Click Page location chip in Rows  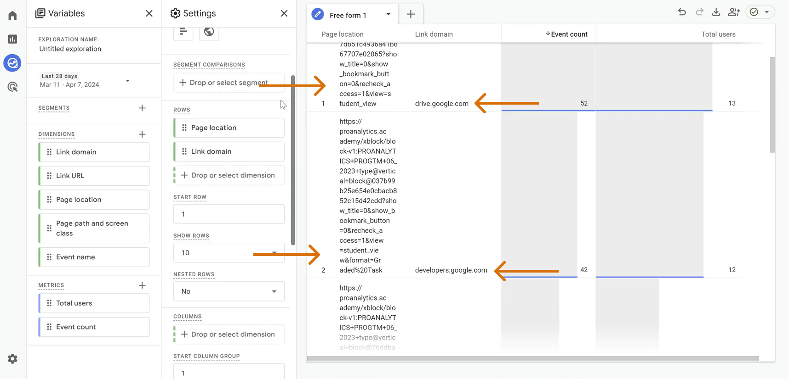(229, 128)
